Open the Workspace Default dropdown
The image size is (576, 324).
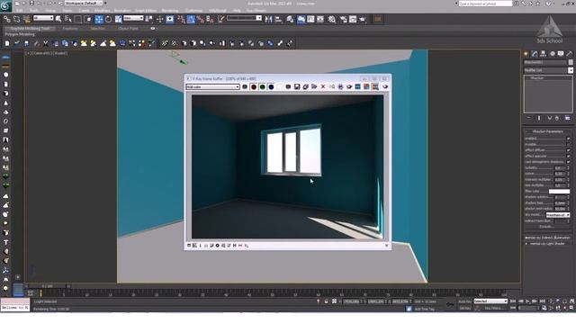(x=84, y=4)
